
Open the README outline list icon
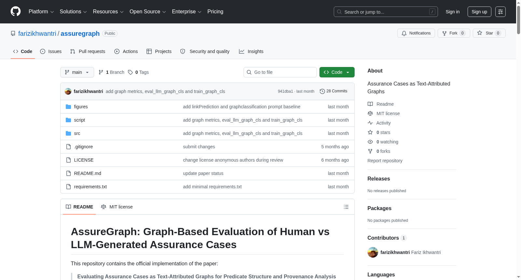(x=346, y=207)
